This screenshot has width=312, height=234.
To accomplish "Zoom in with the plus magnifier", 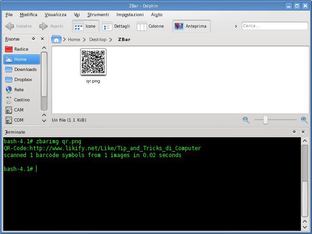I will 304,120.
